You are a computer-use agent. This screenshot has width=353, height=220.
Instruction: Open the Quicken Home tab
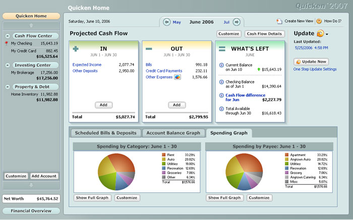[x=31, y=16]
